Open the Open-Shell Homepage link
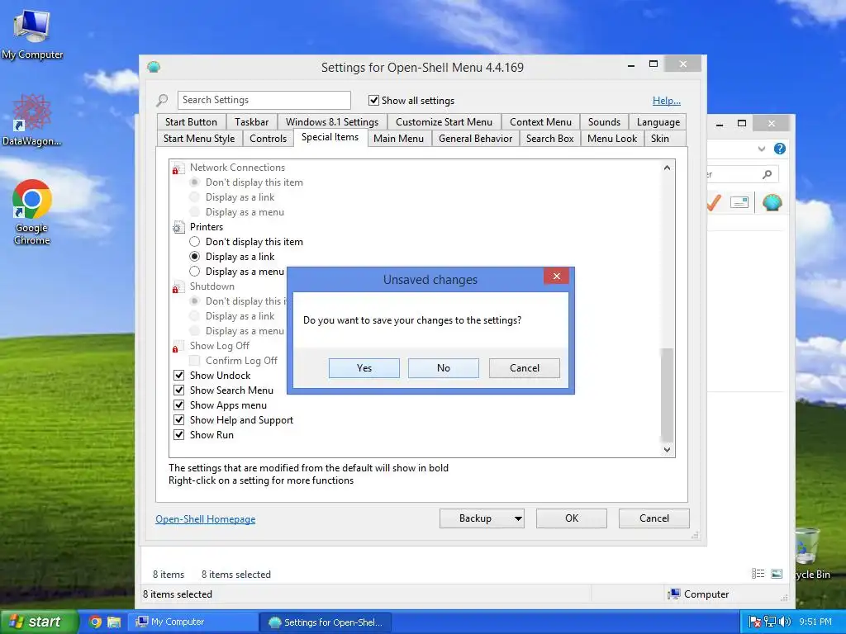This screenshot has height=634, width=846. [206, 519]
